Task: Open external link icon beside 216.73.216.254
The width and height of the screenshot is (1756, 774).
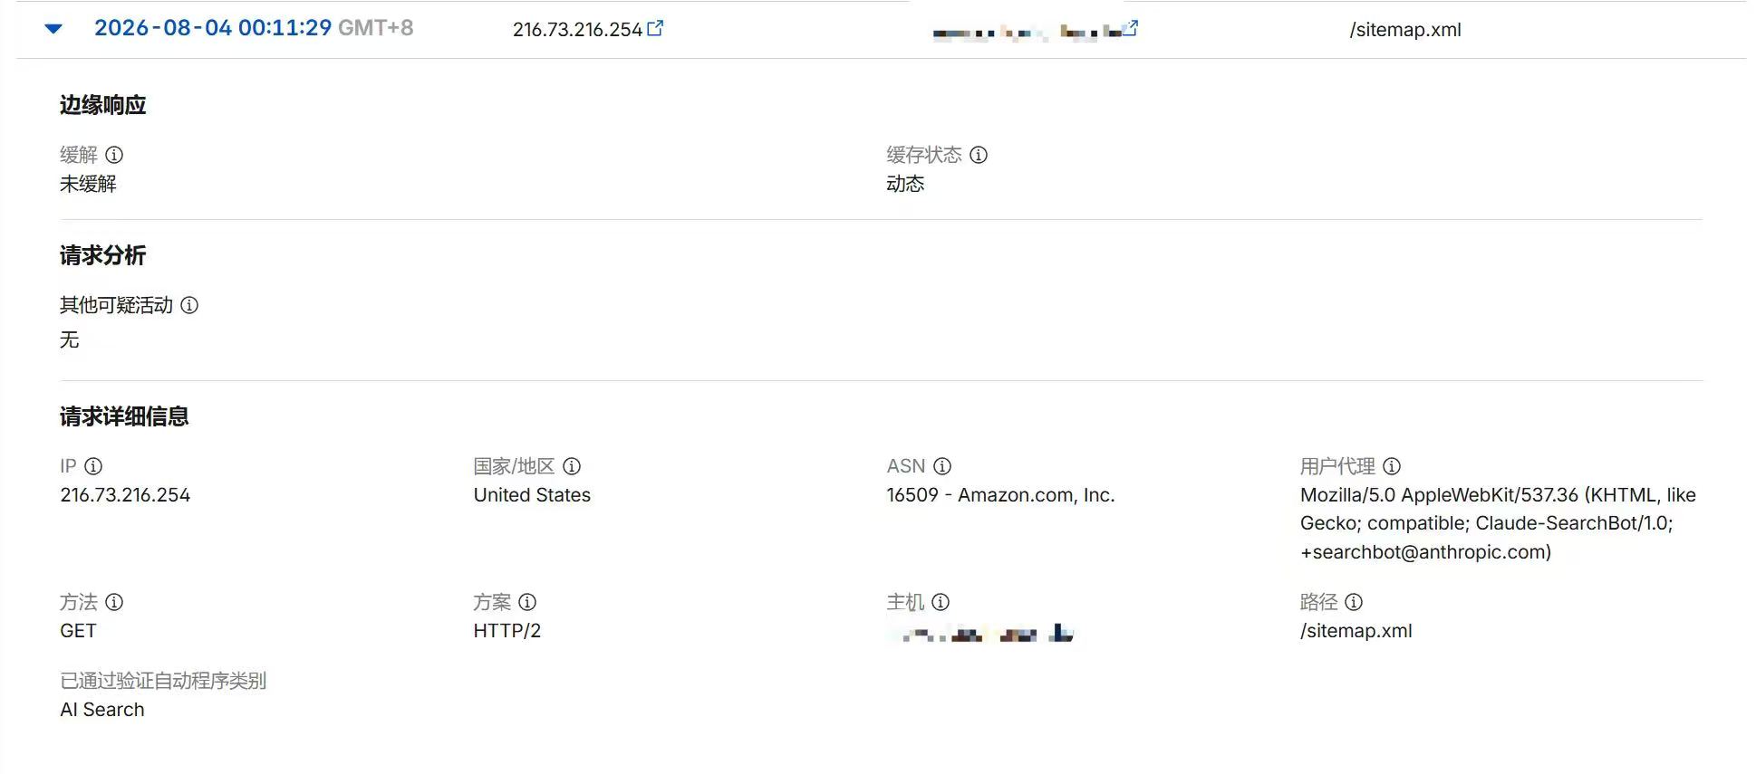Action: coord(655,28)
